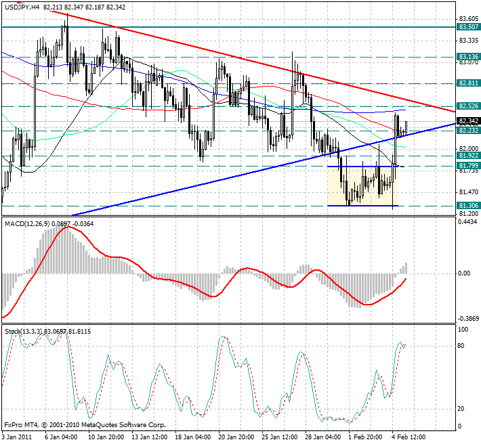Click the FxPro MT4 copyright text

[x=85, y=425]
